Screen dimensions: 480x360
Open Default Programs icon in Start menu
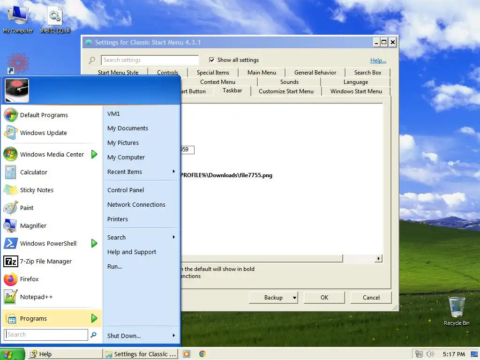point(11,115)
